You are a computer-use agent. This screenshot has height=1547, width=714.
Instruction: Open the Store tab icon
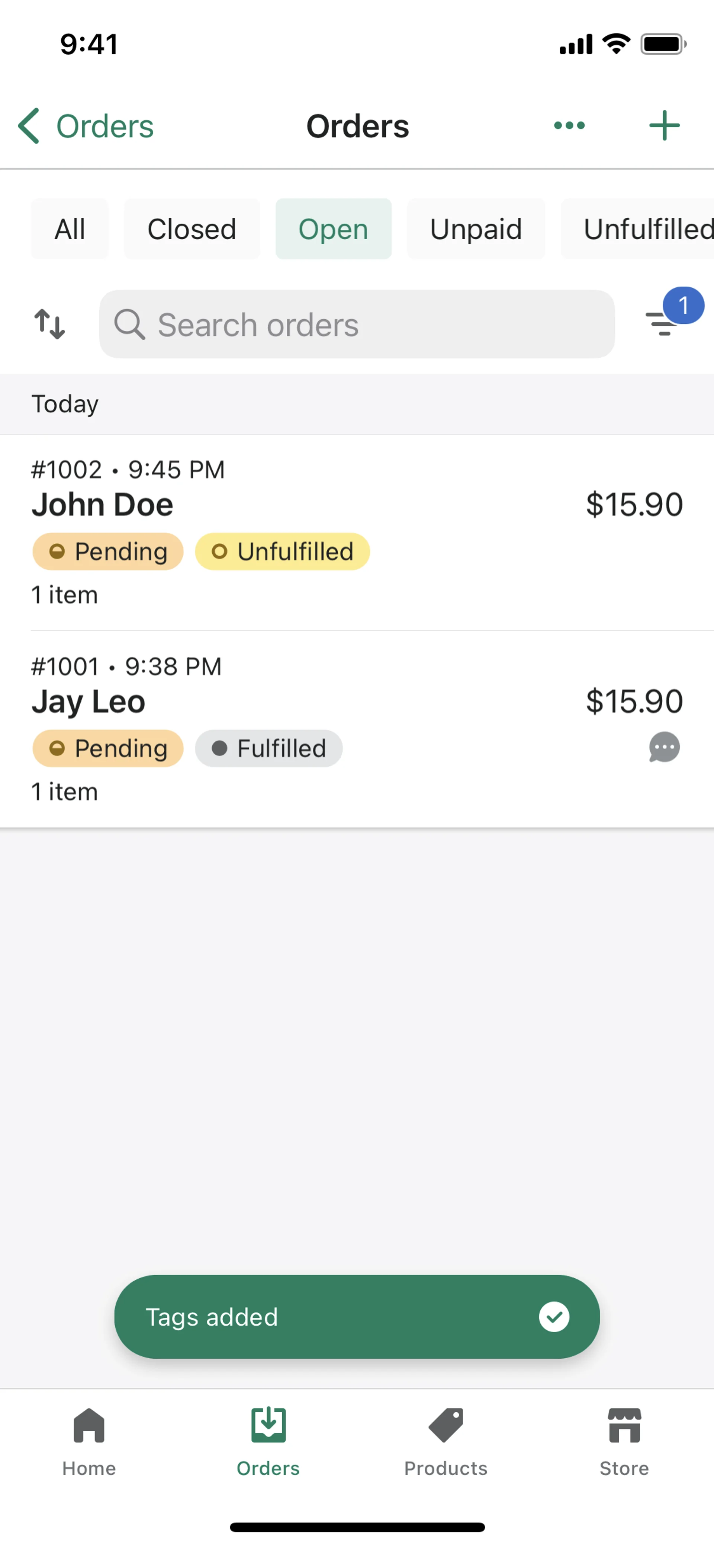624,1426
